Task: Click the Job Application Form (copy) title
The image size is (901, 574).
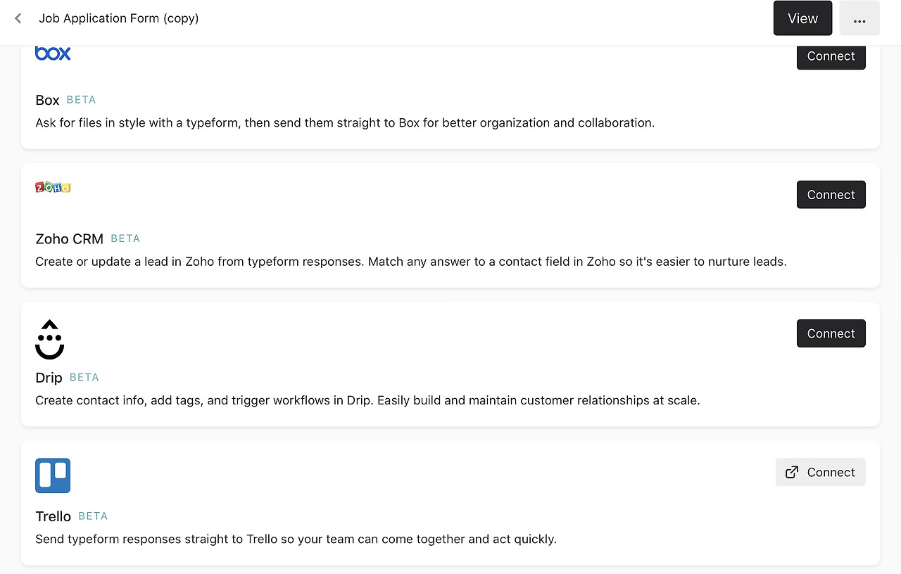Action: point(119,18)
